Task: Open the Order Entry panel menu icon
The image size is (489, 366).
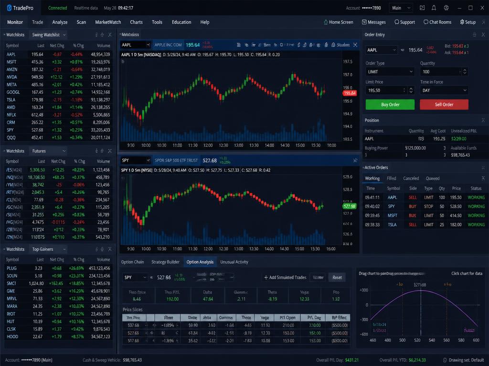Action: pyautogui.click(x=474, y=34)
